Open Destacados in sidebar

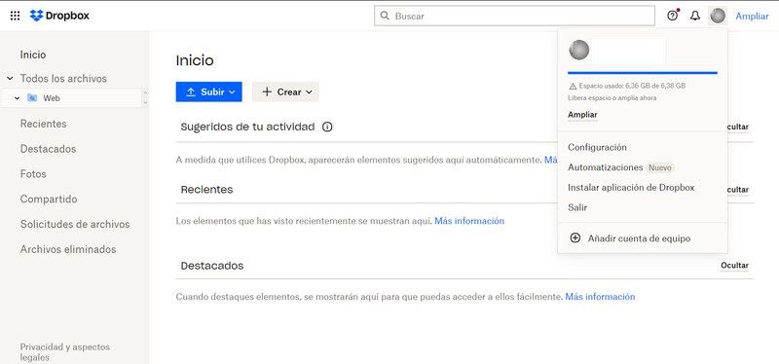[48, 149]
